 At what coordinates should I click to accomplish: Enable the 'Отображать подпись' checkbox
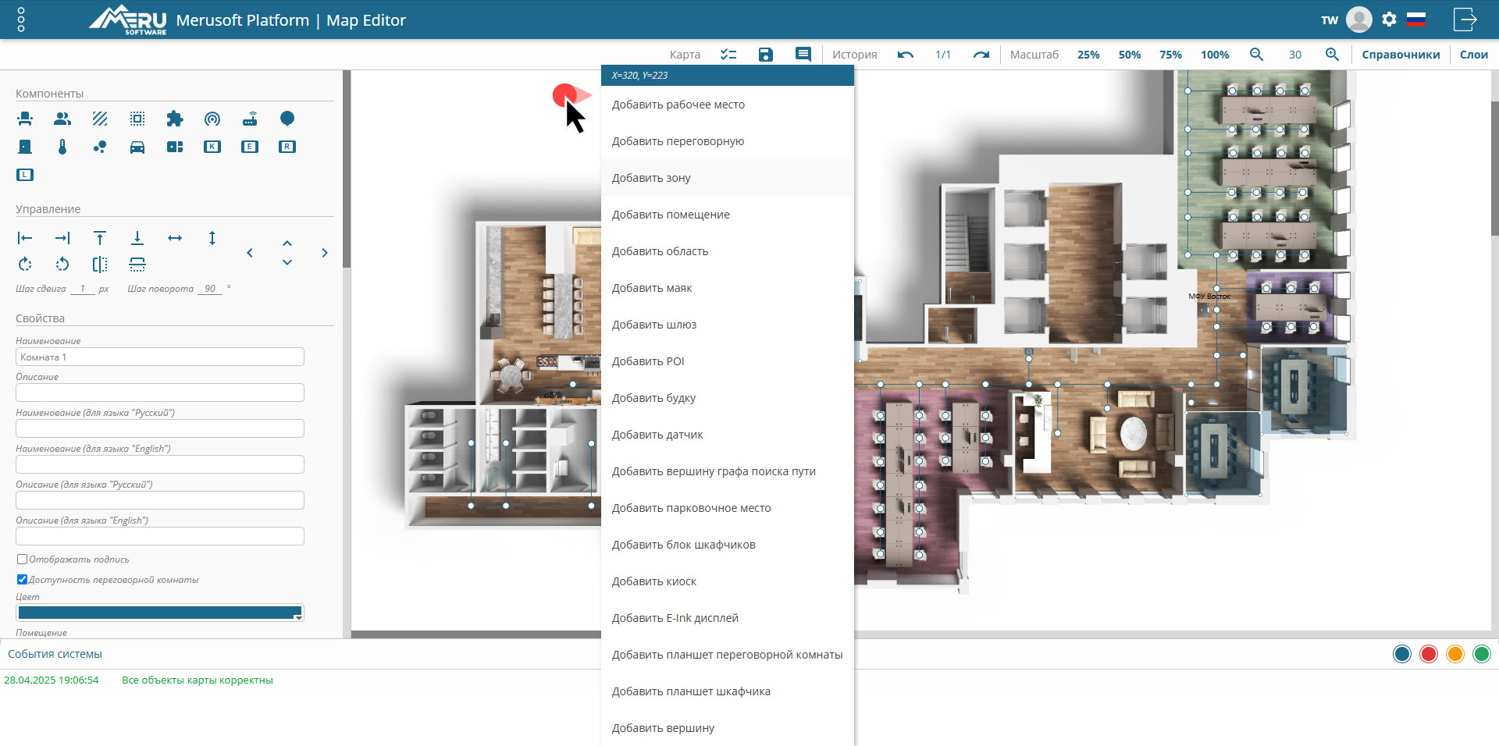[23, 559]
